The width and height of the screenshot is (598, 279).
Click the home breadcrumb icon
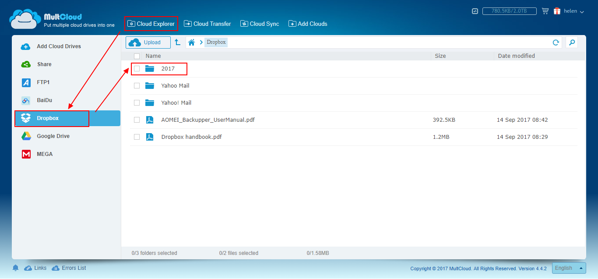(x=191, y=42)
